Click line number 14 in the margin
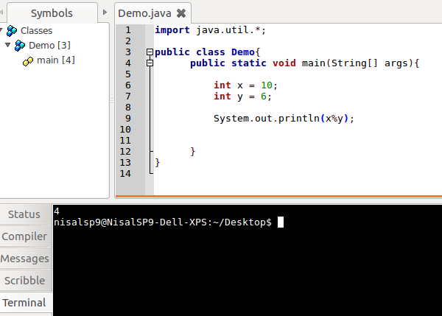 pos(125,174)
